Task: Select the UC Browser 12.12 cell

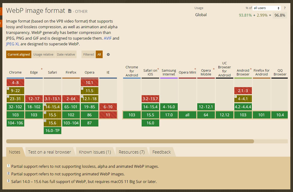Action: tap(224, 115)
